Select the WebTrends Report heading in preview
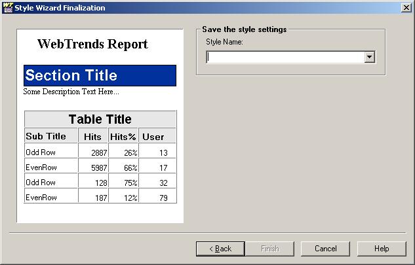The height and width of the screenshot is (265, 415). point(92,44)
